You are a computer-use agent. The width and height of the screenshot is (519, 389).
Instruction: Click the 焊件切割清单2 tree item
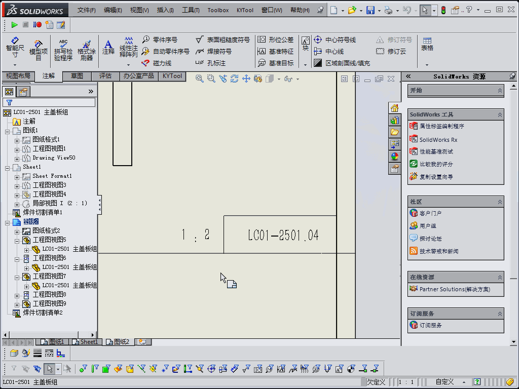tap(43, 313)
